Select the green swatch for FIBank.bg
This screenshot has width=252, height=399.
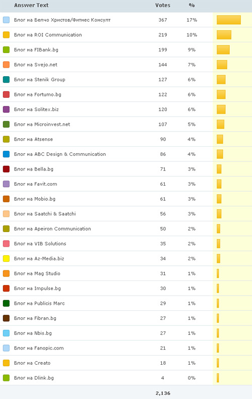(x=6, y=49)
